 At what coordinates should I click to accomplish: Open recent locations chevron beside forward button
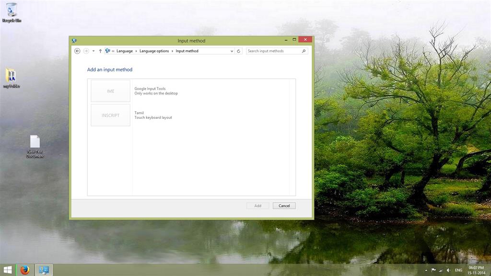click(x=93, y=51)
